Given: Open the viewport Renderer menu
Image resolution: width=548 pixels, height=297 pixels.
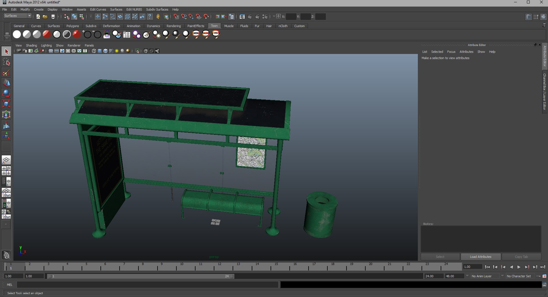Looking at the screenshot, I should tap(74, 45).
